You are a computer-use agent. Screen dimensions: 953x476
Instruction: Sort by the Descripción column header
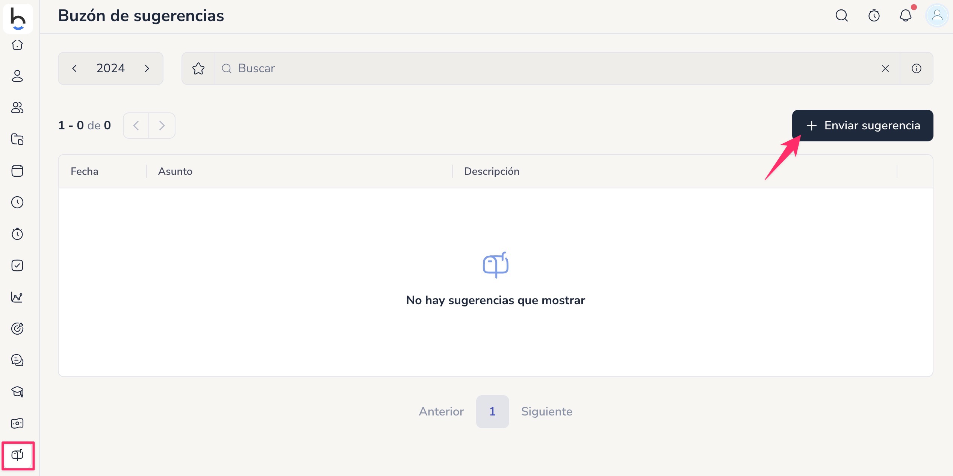tap(492, 171)
